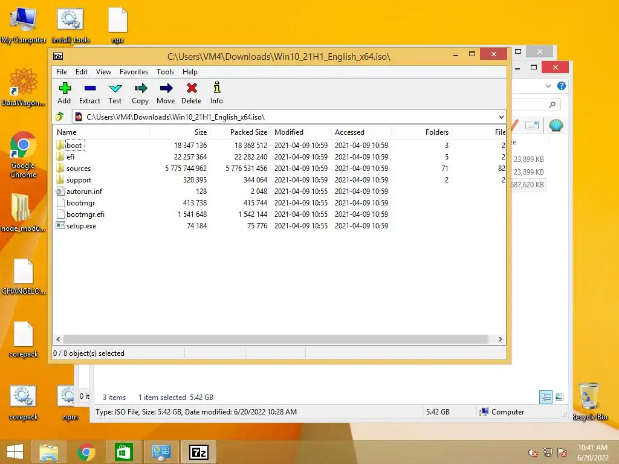
Task: Sort by Accessed column header
Action: coord(361,132)
